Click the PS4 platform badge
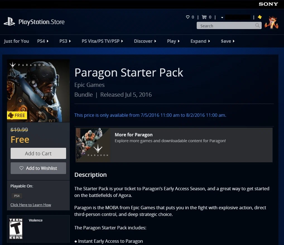 pyautogui.click(x=17, y=196)
